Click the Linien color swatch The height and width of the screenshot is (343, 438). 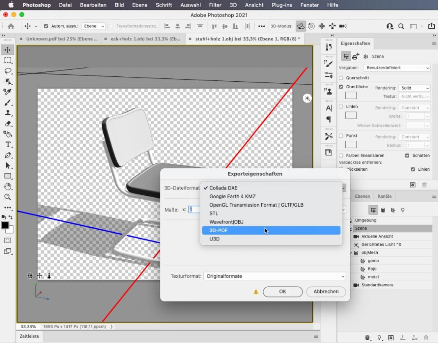pyautogui.click(x=351, y=115)
